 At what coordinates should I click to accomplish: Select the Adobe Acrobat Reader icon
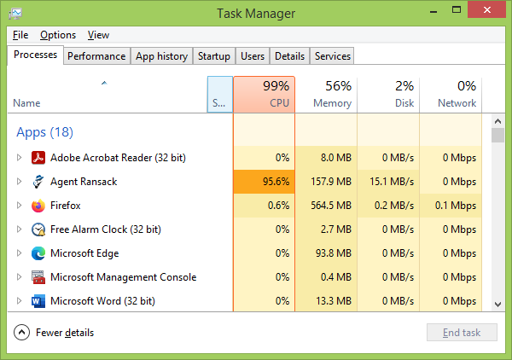[x=38, y=158]
